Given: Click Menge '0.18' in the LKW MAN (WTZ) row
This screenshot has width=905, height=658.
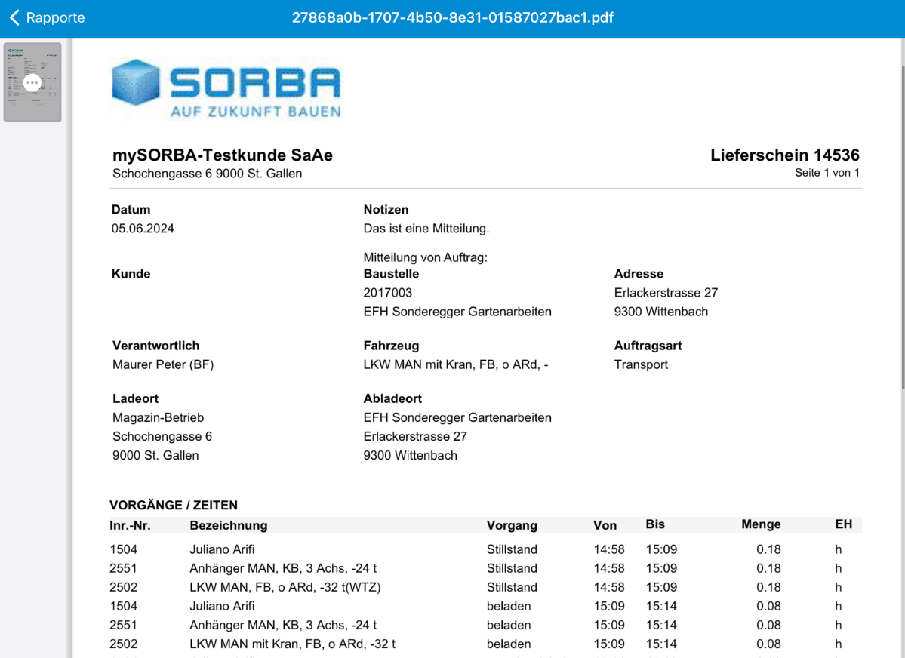Looking at the screenshot, I should (768, 587).
